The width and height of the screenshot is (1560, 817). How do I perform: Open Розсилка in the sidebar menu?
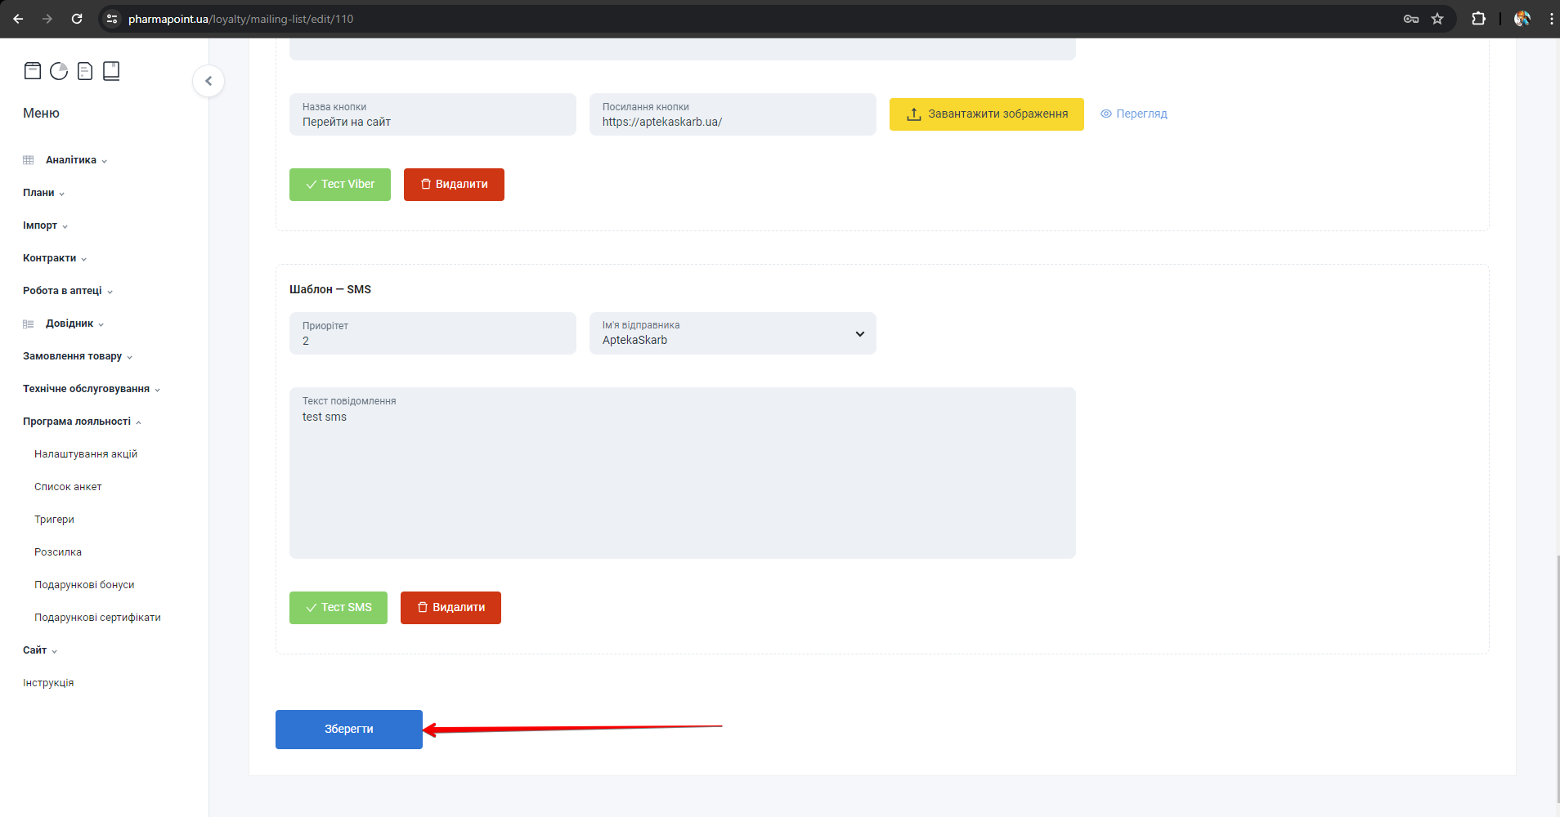coord(58,552)
